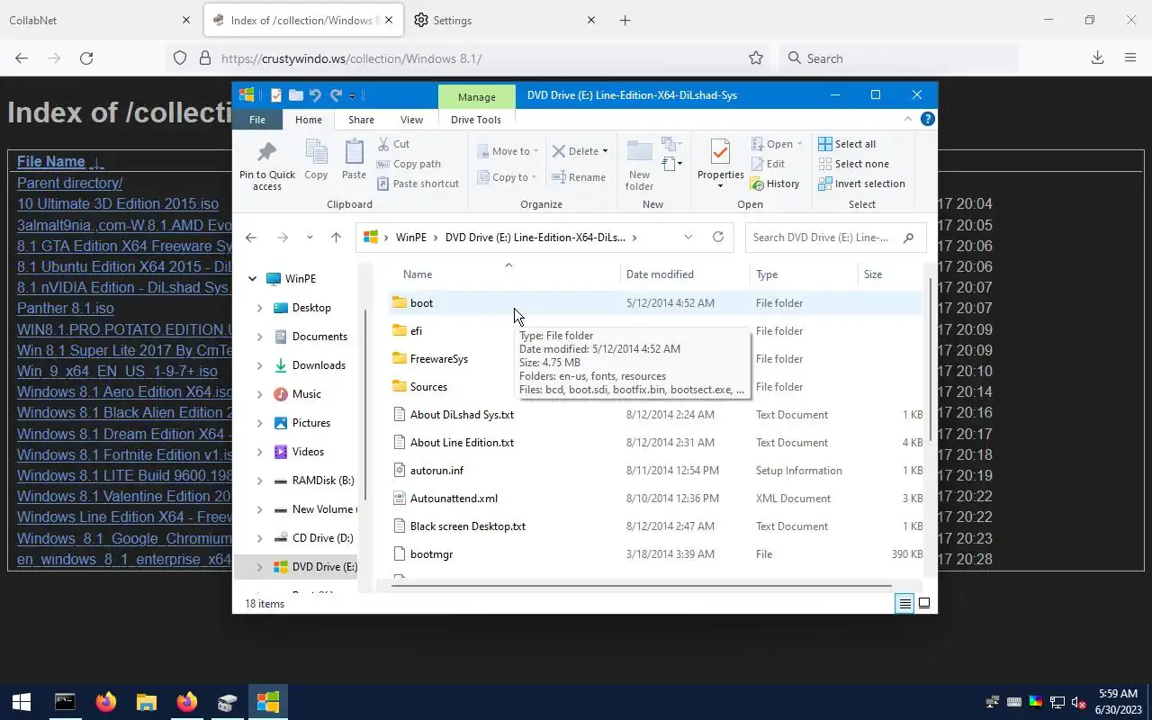
Task: Open Delete dropdown arrow in ribbon
Action: coord(605,151)
